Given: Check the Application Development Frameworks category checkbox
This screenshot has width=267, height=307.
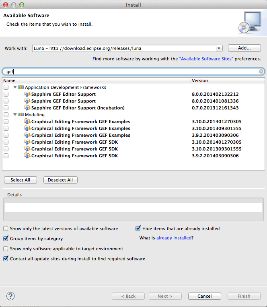Looking at the screenshot, I should pyautogui.click(x=6, y=87).
